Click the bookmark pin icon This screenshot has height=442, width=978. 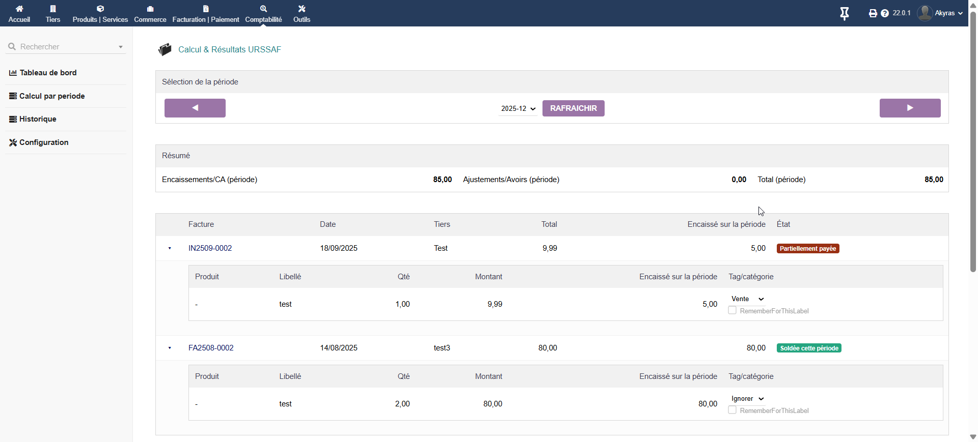coord(844,14)
